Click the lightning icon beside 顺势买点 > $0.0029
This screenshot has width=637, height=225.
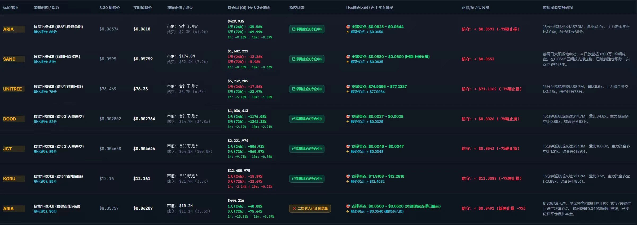(x=348, y=122)
